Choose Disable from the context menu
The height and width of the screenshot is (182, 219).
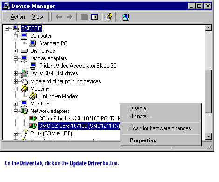point(138,108)
